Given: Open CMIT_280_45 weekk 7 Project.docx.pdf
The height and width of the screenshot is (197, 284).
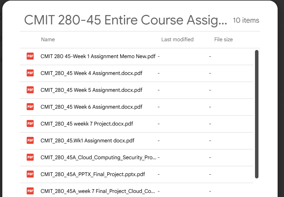Looking at the screenshot, I should 86,123.
